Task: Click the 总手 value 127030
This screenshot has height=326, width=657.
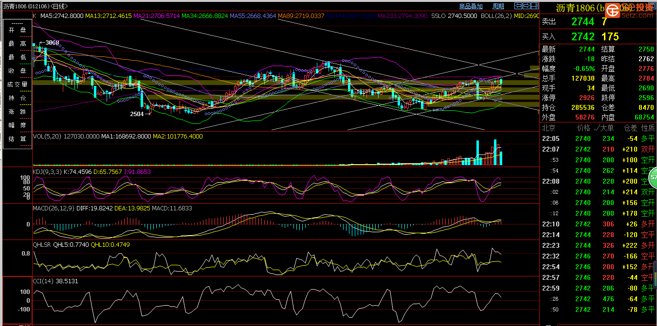Action: [582, 79]
